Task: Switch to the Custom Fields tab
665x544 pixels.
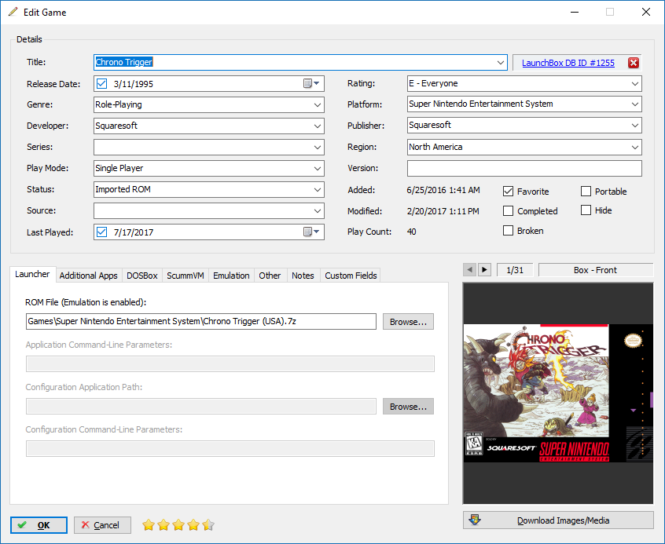Action: [x=351, y=276]
